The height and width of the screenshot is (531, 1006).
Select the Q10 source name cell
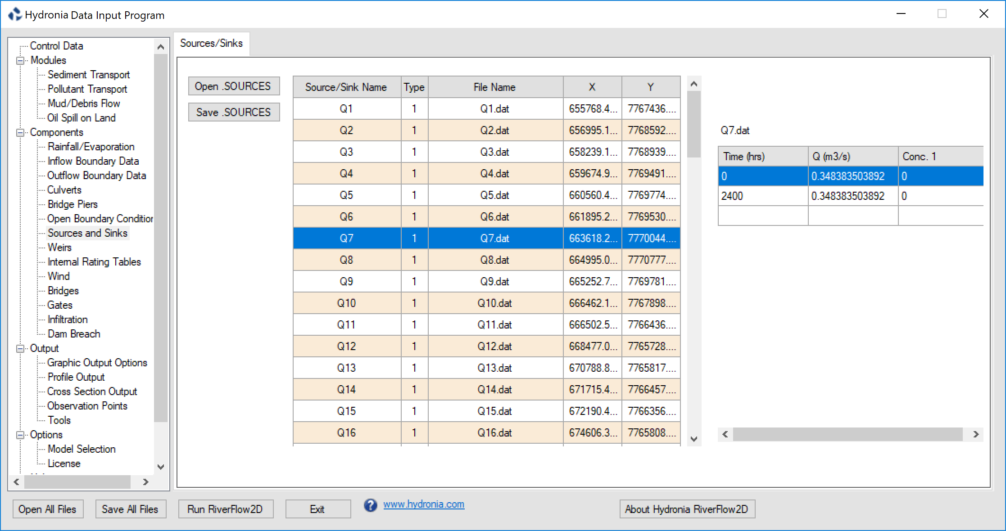click(x=347, y=303)
